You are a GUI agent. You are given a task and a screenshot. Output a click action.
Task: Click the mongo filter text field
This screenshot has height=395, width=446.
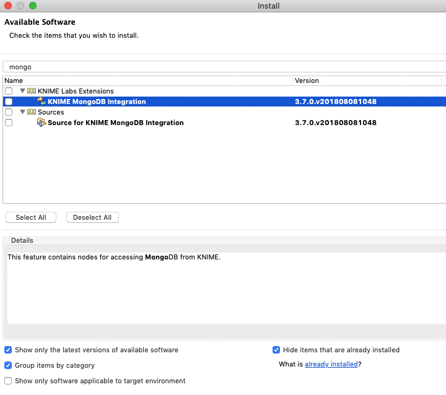224,67
